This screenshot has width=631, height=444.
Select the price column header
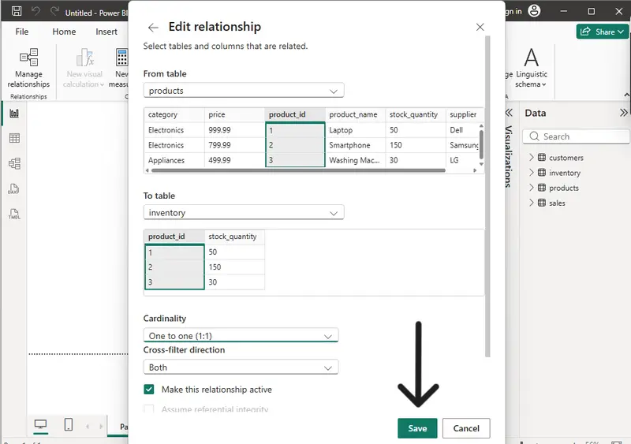[234, 114]
